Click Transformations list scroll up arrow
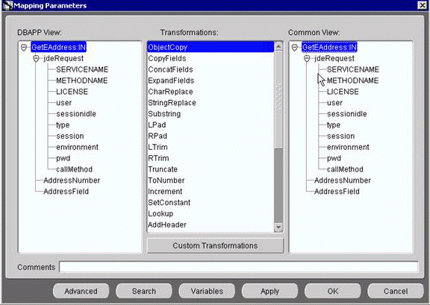This screenshot has width=430, height=305. [278, 46]
